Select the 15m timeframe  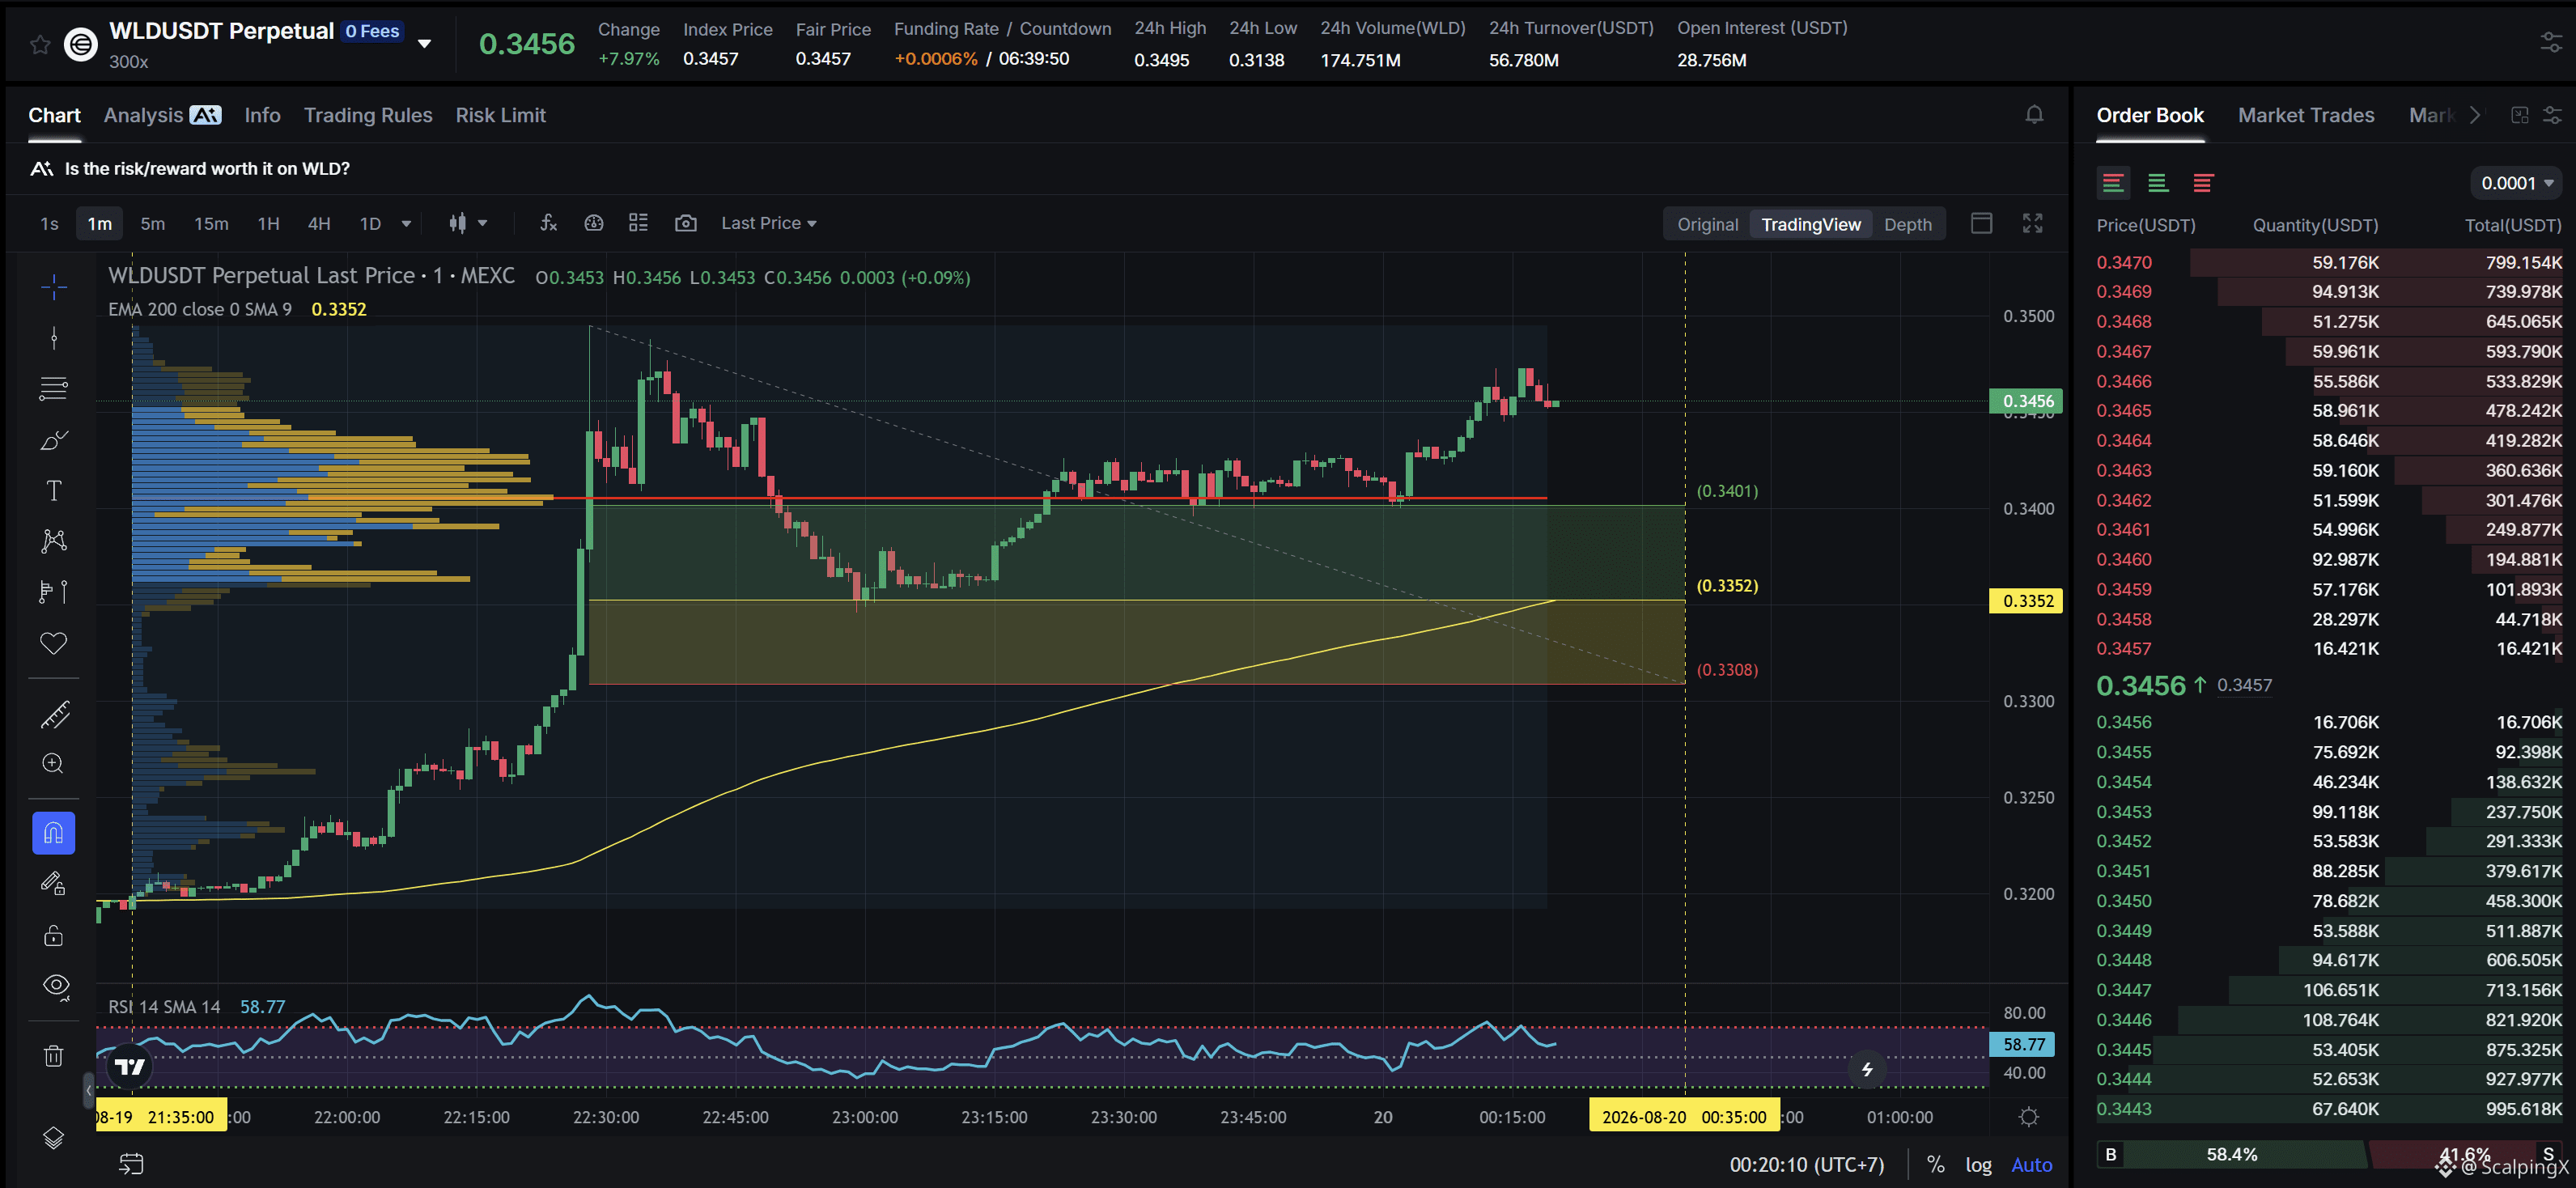click(211, 224)
